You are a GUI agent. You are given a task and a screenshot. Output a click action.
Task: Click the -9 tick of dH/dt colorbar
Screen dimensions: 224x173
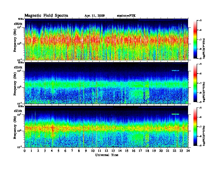coord(200,59)
